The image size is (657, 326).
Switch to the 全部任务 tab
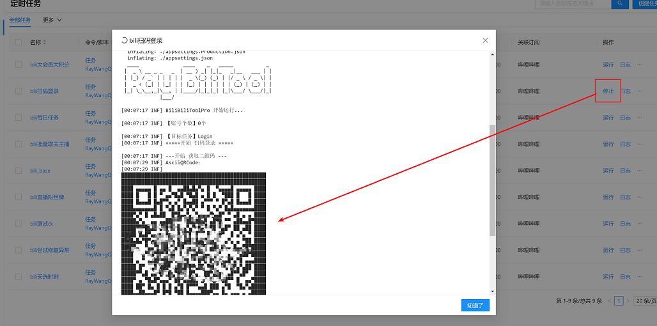click(x=20, y=20)
